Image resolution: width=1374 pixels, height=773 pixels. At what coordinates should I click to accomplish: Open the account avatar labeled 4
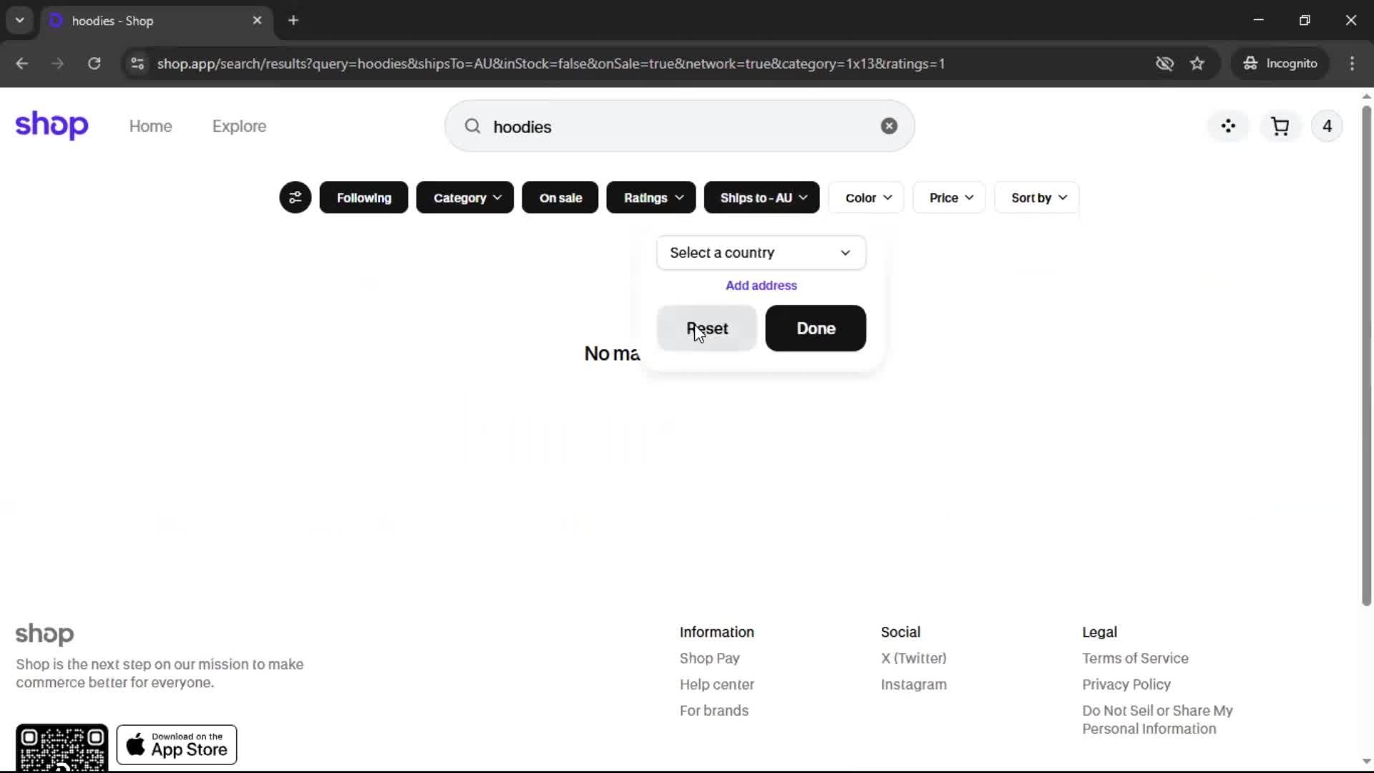tap(1327, 127)
